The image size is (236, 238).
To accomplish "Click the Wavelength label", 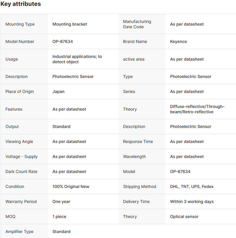I will (134, 157).
